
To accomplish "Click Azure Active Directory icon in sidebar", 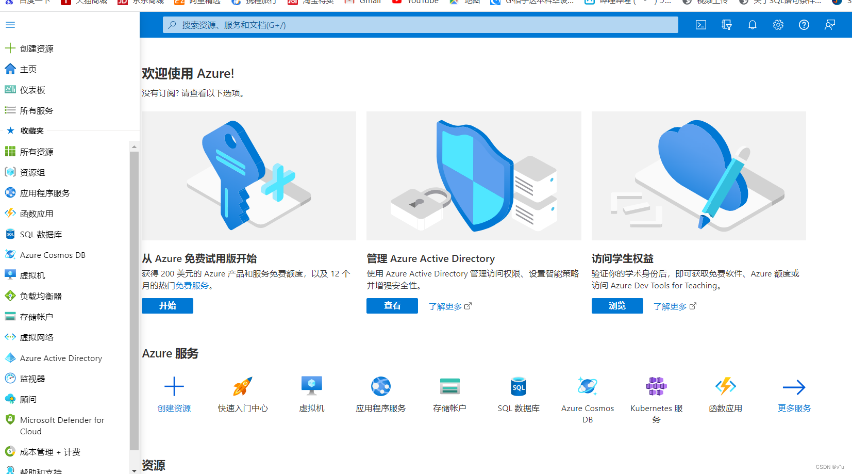I will click(x=10, y=357).
